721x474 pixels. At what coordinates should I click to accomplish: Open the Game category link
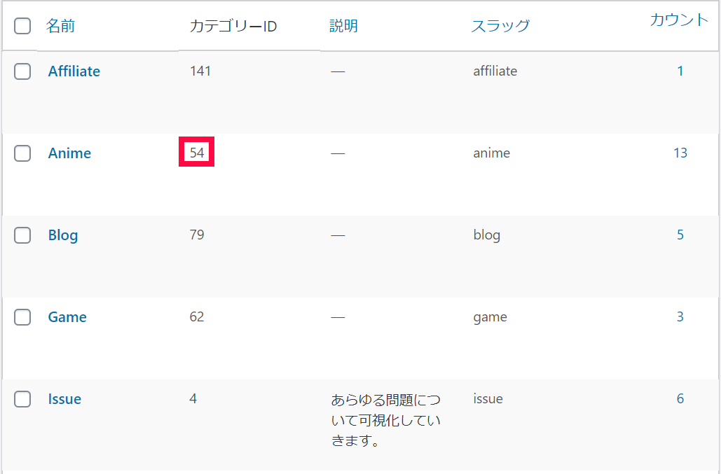pyautogui.click(x=67, y=317)
